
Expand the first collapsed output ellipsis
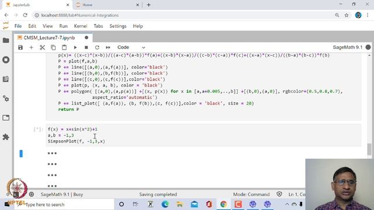pos(52,153)
